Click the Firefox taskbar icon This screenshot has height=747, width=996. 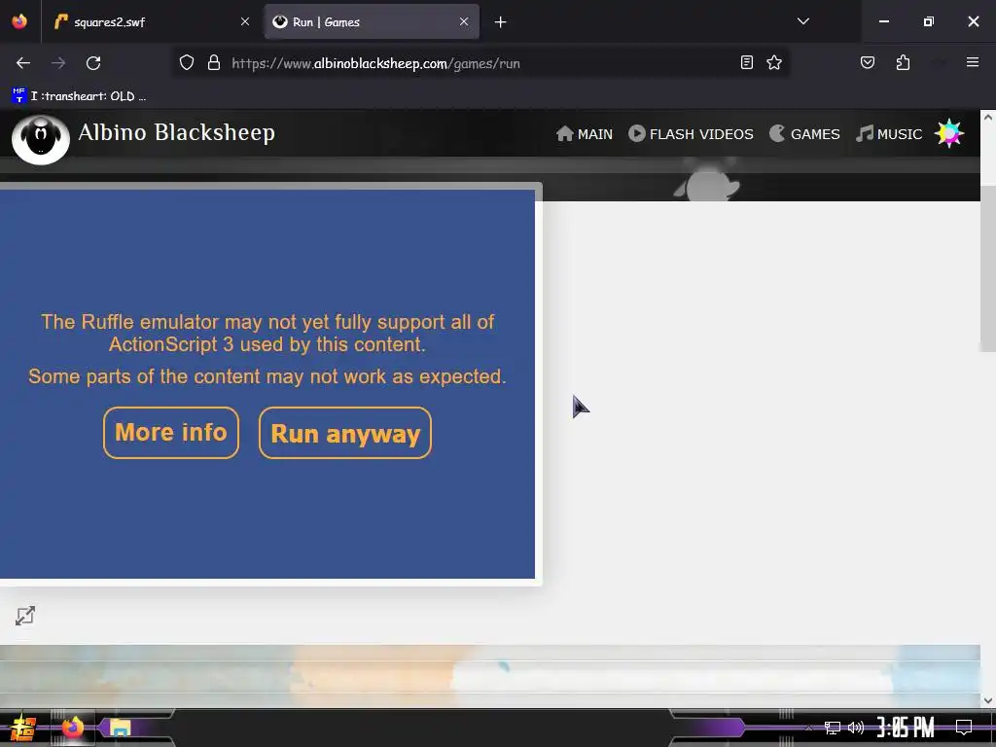(72, 728)
